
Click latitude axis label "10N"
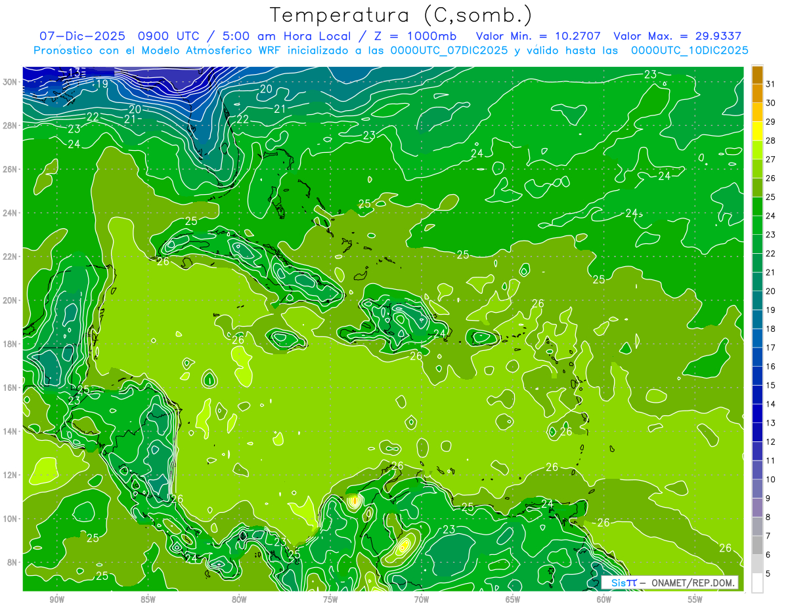point(10,519)
